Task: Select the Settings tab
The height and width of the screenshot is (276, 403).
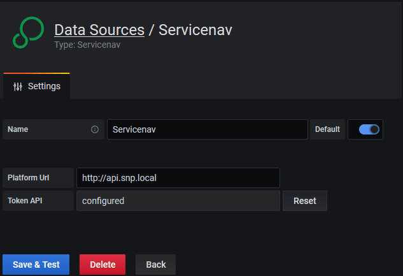Action: (36, 86)
